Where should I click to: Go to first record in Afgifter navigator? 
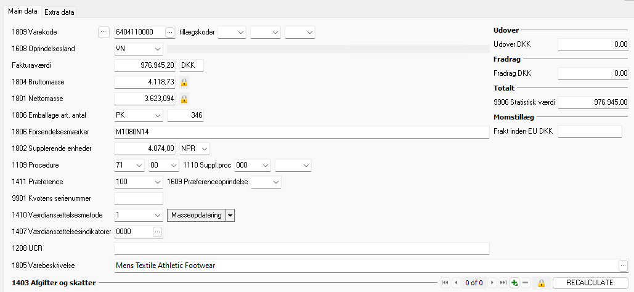coord(444,283)
